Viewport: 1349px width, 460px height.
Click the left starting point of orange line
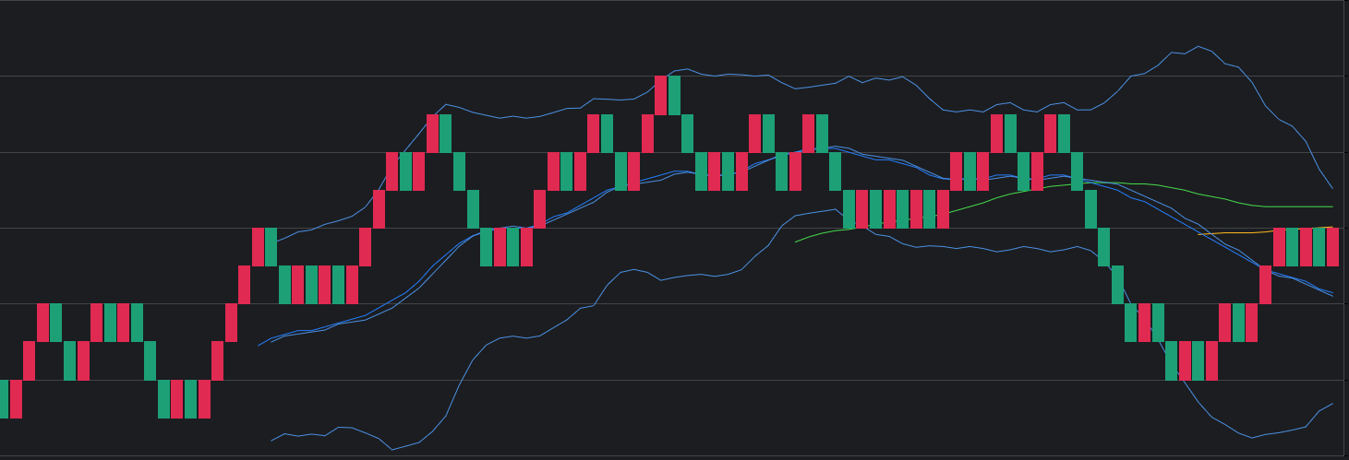coord(1198,234)
